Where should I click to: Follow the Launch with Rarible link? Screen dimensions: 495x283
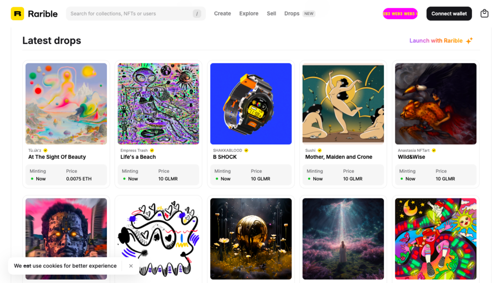[436, 41]
